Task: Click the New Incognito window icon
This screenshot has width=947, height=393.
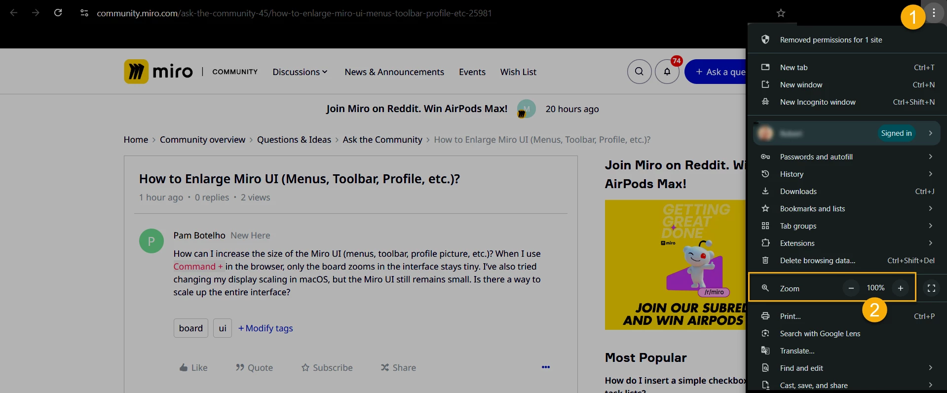Action: [x=765, y=102]
